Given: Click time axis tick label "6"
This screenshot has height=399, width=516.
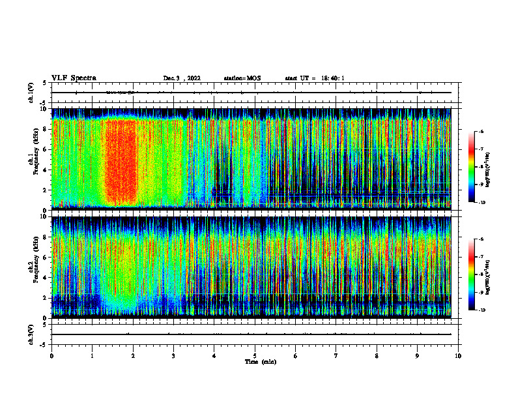Looking at the screenshot, I should [296, 356].
